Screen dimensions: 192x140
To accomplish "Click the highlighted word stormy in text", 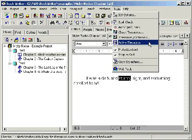I will [124, 78].
